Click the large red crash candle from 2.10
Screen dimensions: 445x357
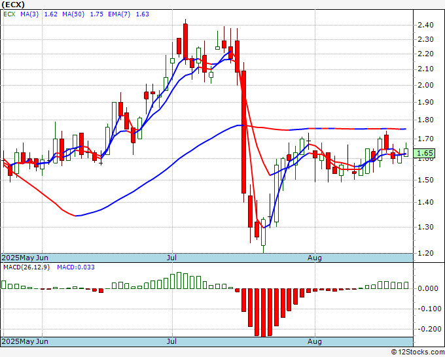pyautogui.click(x=244, y=132)
